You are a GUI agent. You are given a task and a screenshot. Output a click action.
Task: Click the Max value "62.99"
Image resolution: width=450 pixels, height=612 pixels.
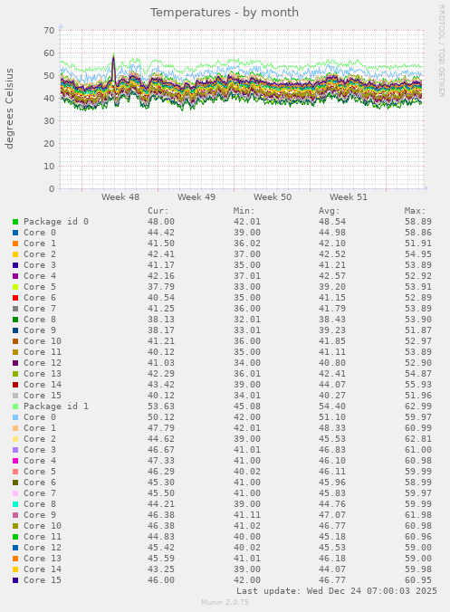coord(418,406)
